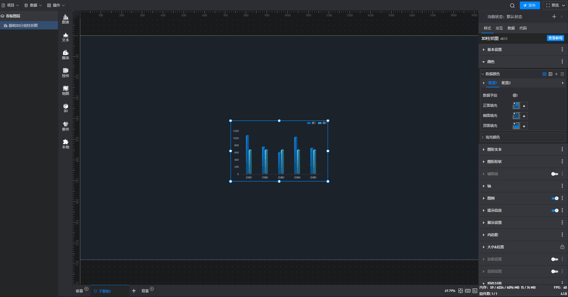Delete data color config with trash icon
This screenshot has width=568, height=297.
562,74
